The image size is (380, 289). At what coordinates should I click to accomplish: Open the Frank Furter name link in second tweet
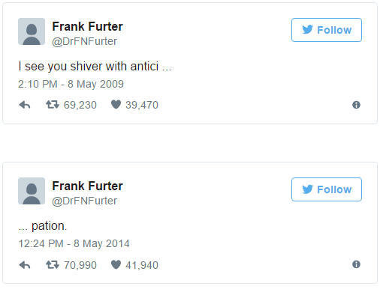pos(87,186)
